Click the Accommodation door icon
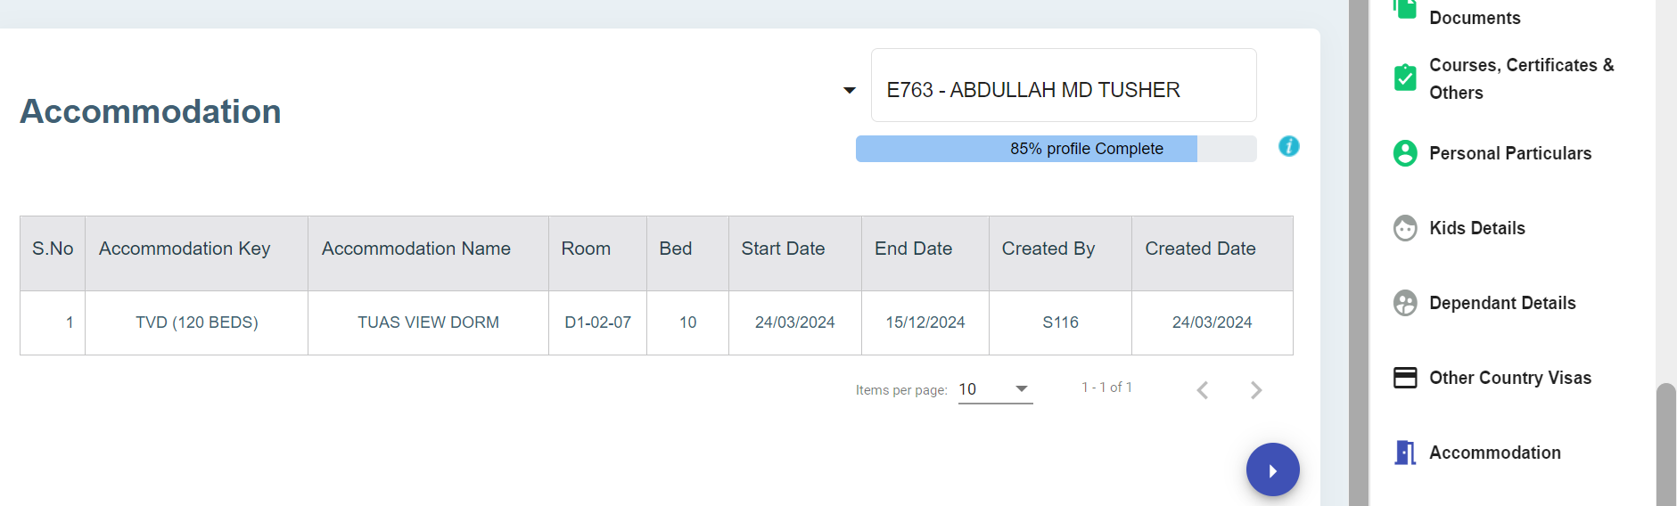The height and width of the screenshot is (506, 1677). point(1405,453)
